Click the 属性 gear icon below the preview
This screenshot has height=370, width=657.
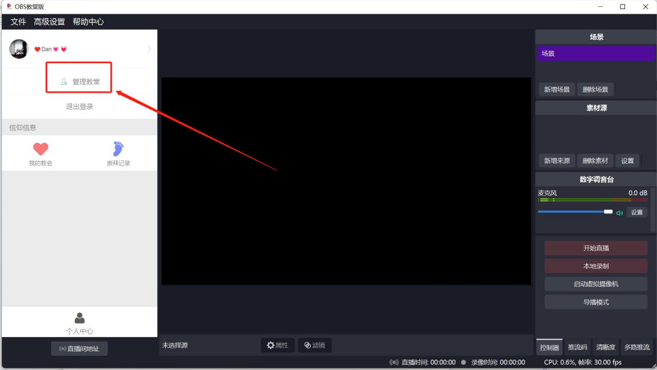[270, 345]
